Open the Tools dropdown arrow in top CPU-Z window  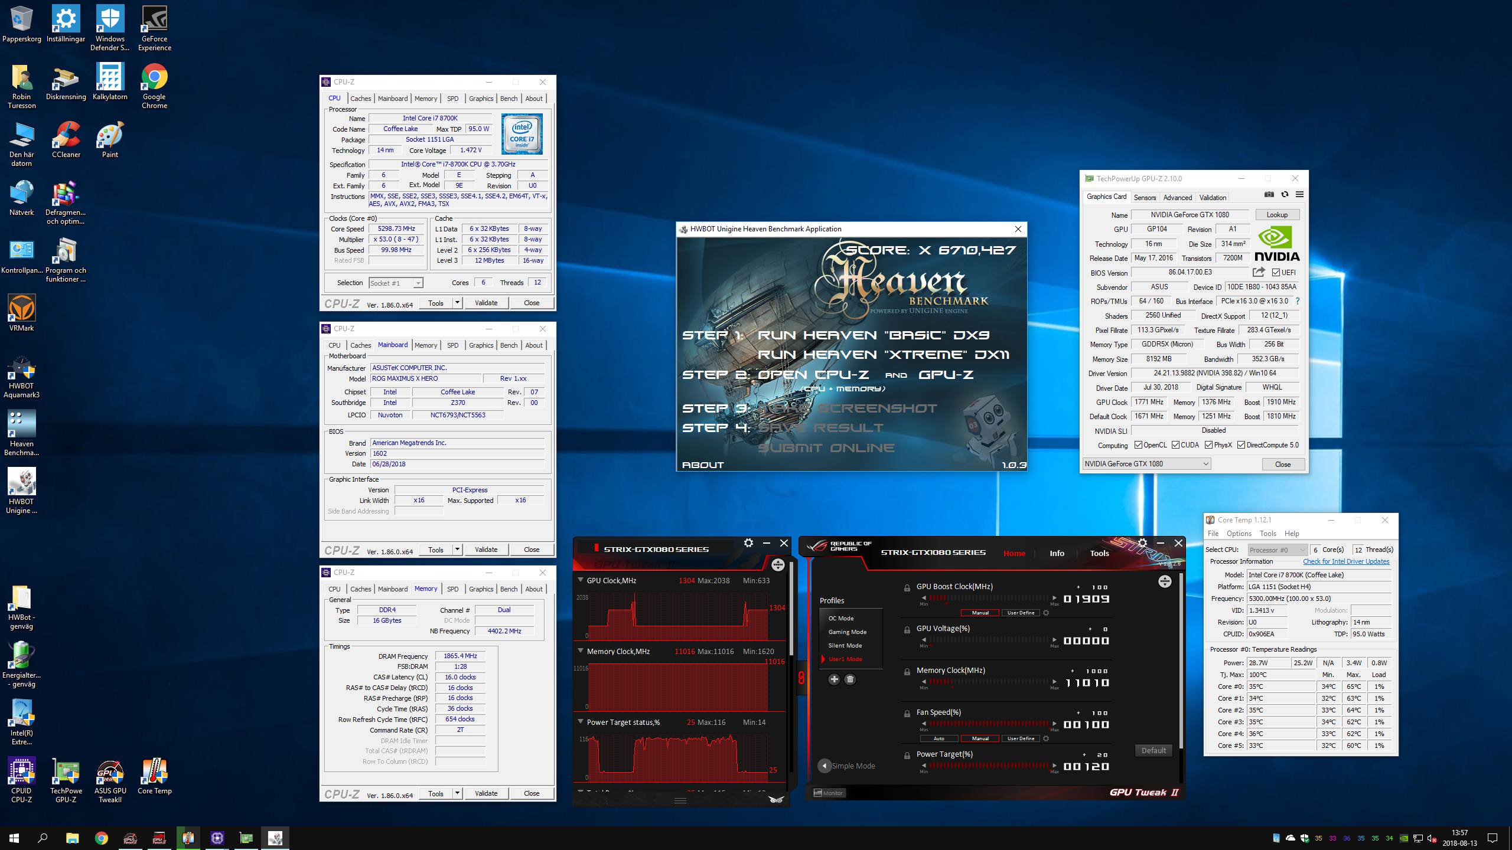coord(457,303)
